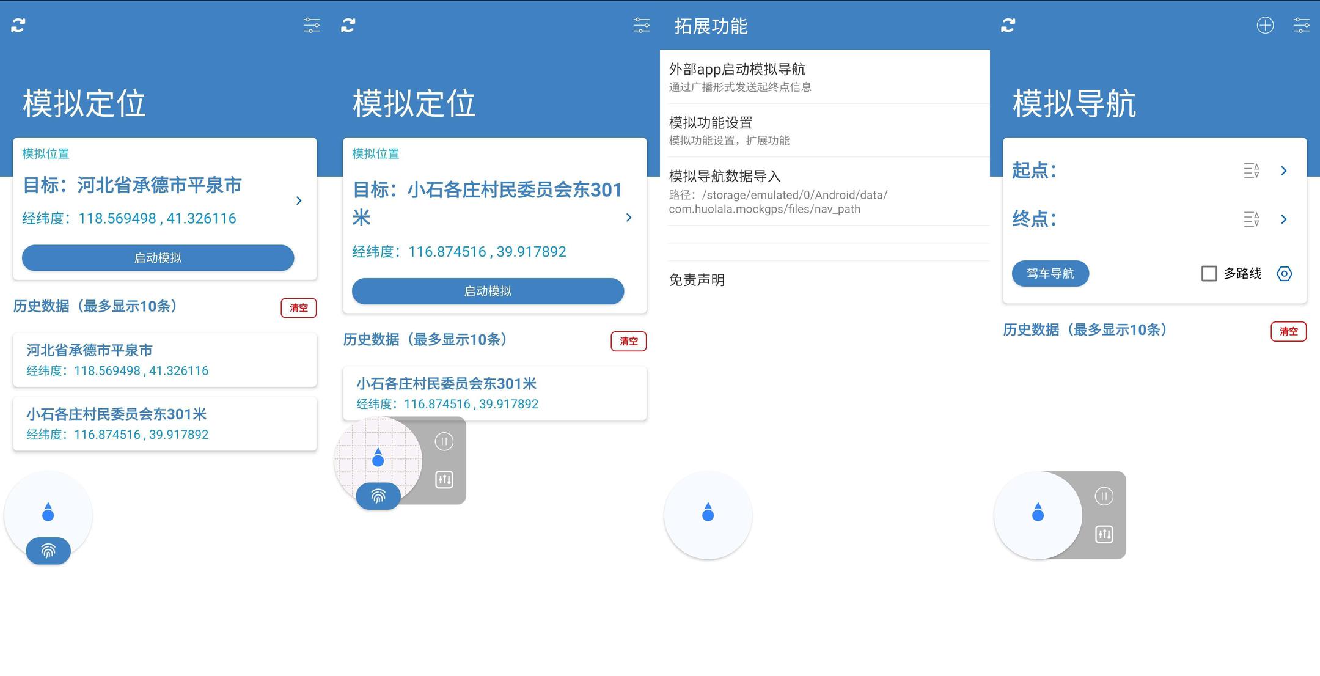Clear history with 清空 in first screen
Image resolution: width=1320 pixels, height=676 pixels.
299,308
